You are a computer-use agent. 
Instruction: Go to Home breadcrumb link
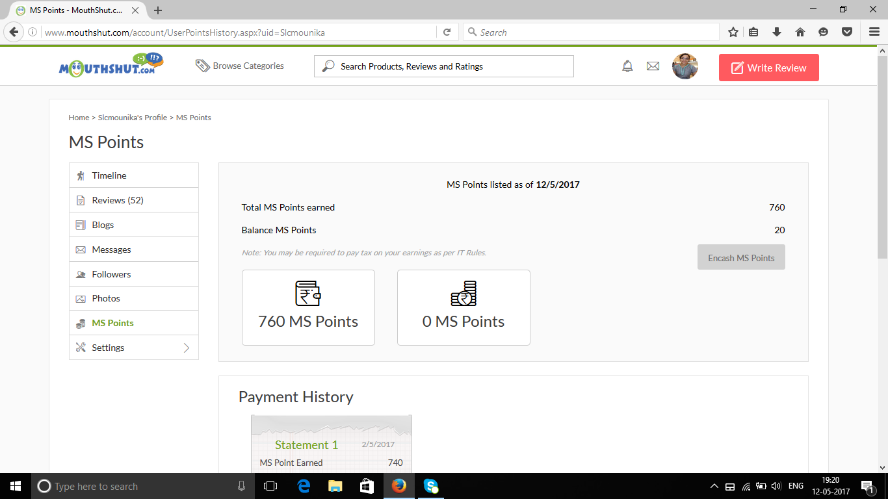click(79, 118)
